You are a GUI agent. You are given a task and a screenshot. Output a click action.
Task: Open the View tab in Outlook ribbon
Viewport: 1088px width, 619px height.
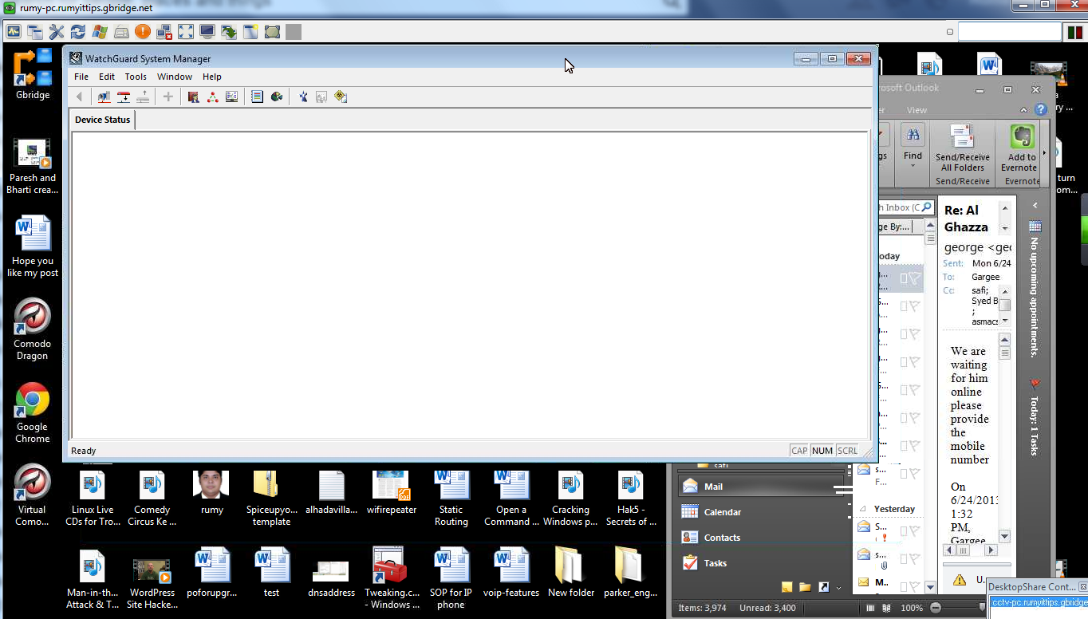917,110
